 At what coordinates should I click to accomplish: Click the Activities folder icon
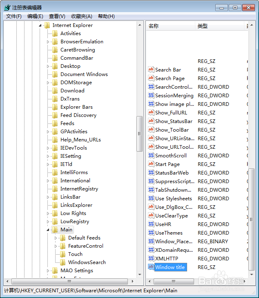pyautogui.click(x=55, y=34)
